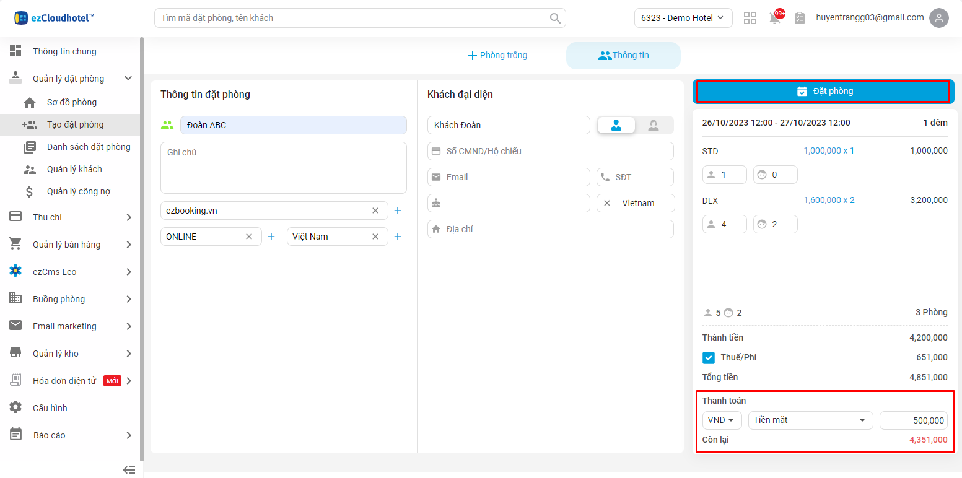Open the VND currency dropdown
This screenshot has height=478, width=962.
[722, 420]
